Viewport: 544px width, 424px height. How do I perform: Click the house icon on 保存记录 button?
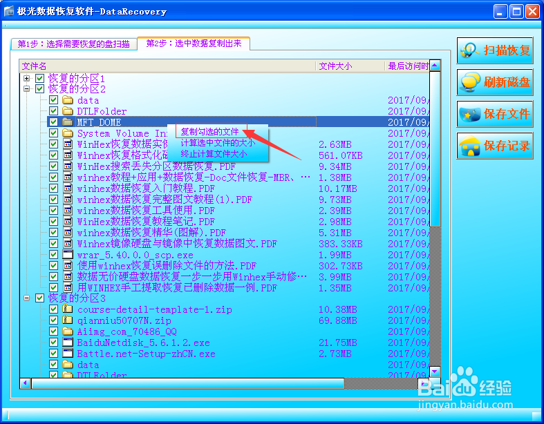[470, 146]
